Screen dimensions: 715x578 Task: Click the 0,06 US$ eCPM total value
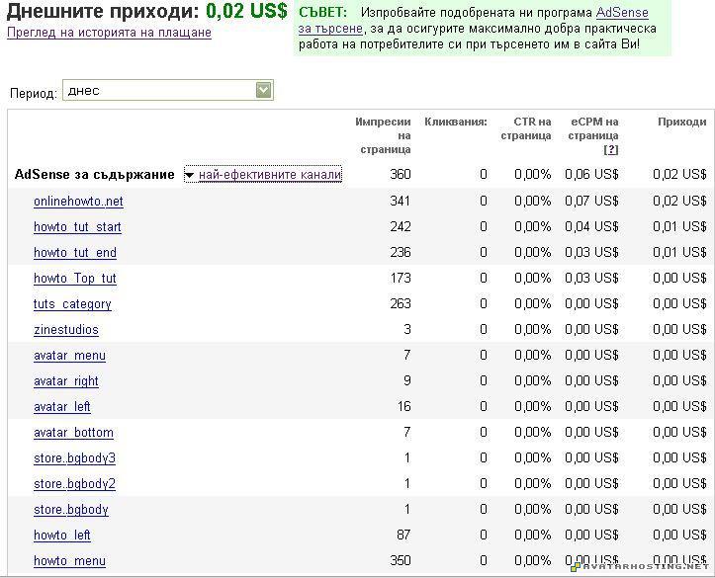pos(591,175)
